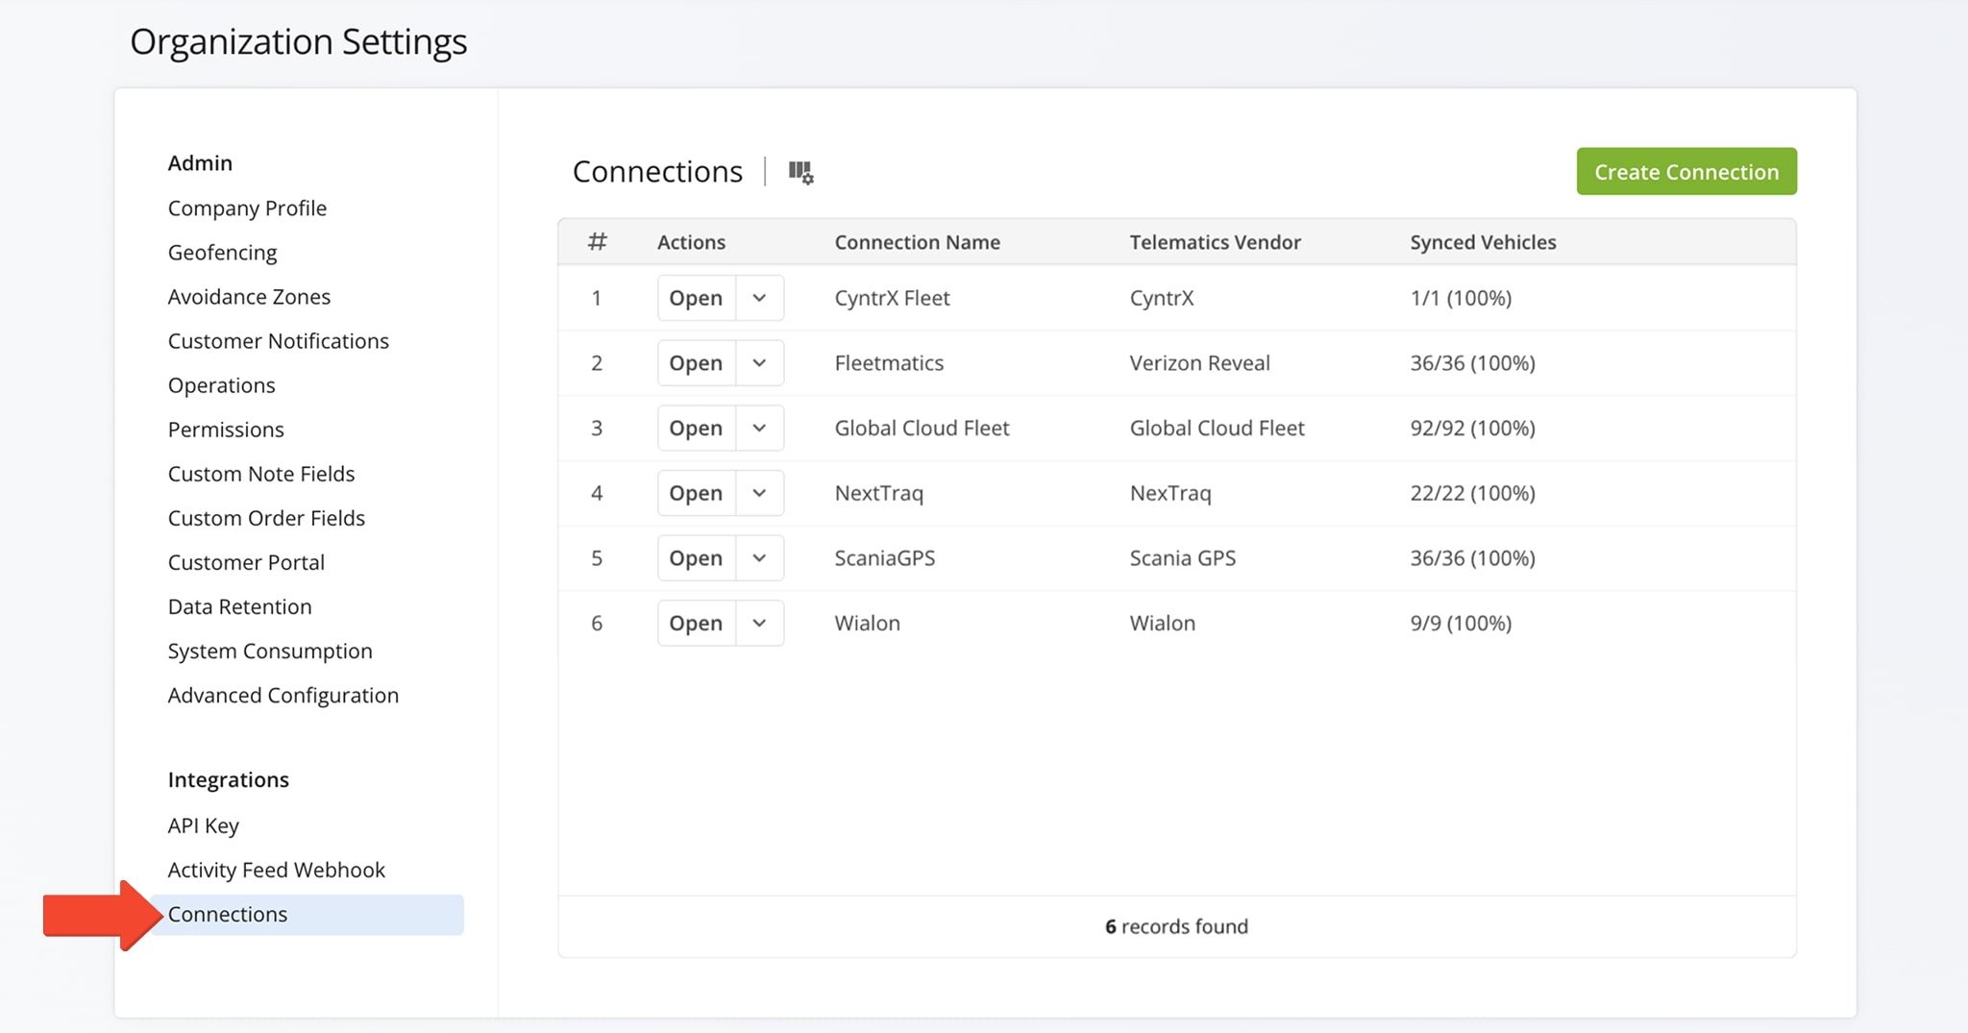Expand actions dropdown for Fleetmatics row
Screen dimensions: 1968x1033
click(x=759, y=363)
